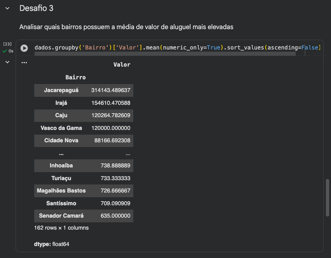Select the Vasco da Gama row

tap(61, 128)
